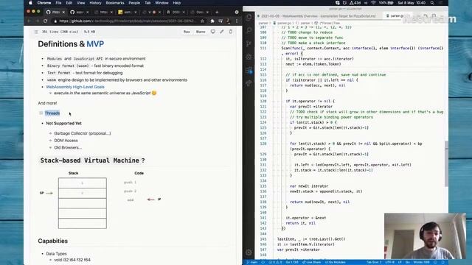This screenshot has height=265, width=472.
Task: Open the View menu in menu bar
Action: [x=80, y=3]
